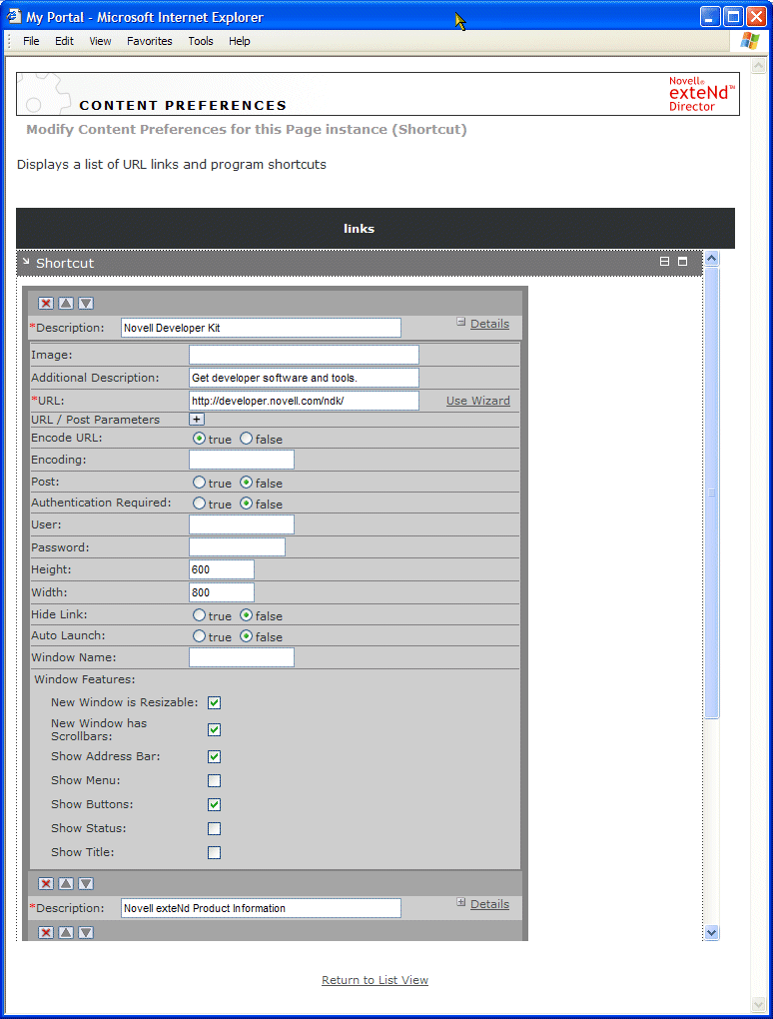Click the links panel scrollbar thumb

(712, 493)
